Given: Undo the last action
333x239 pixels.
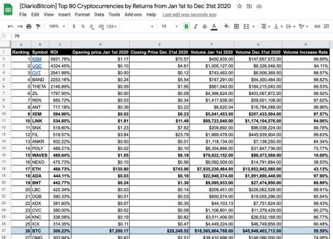Looking at the screenshot, I should click(10, 26).
